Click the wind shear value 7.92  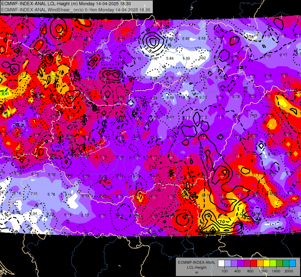click(x=202, y=58)
